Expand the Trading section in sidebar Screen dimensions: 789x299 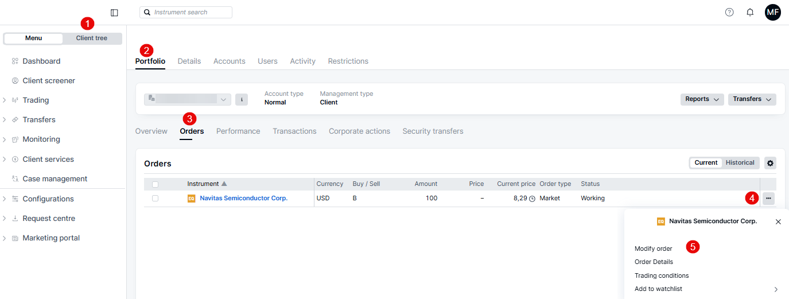(36, 100)
